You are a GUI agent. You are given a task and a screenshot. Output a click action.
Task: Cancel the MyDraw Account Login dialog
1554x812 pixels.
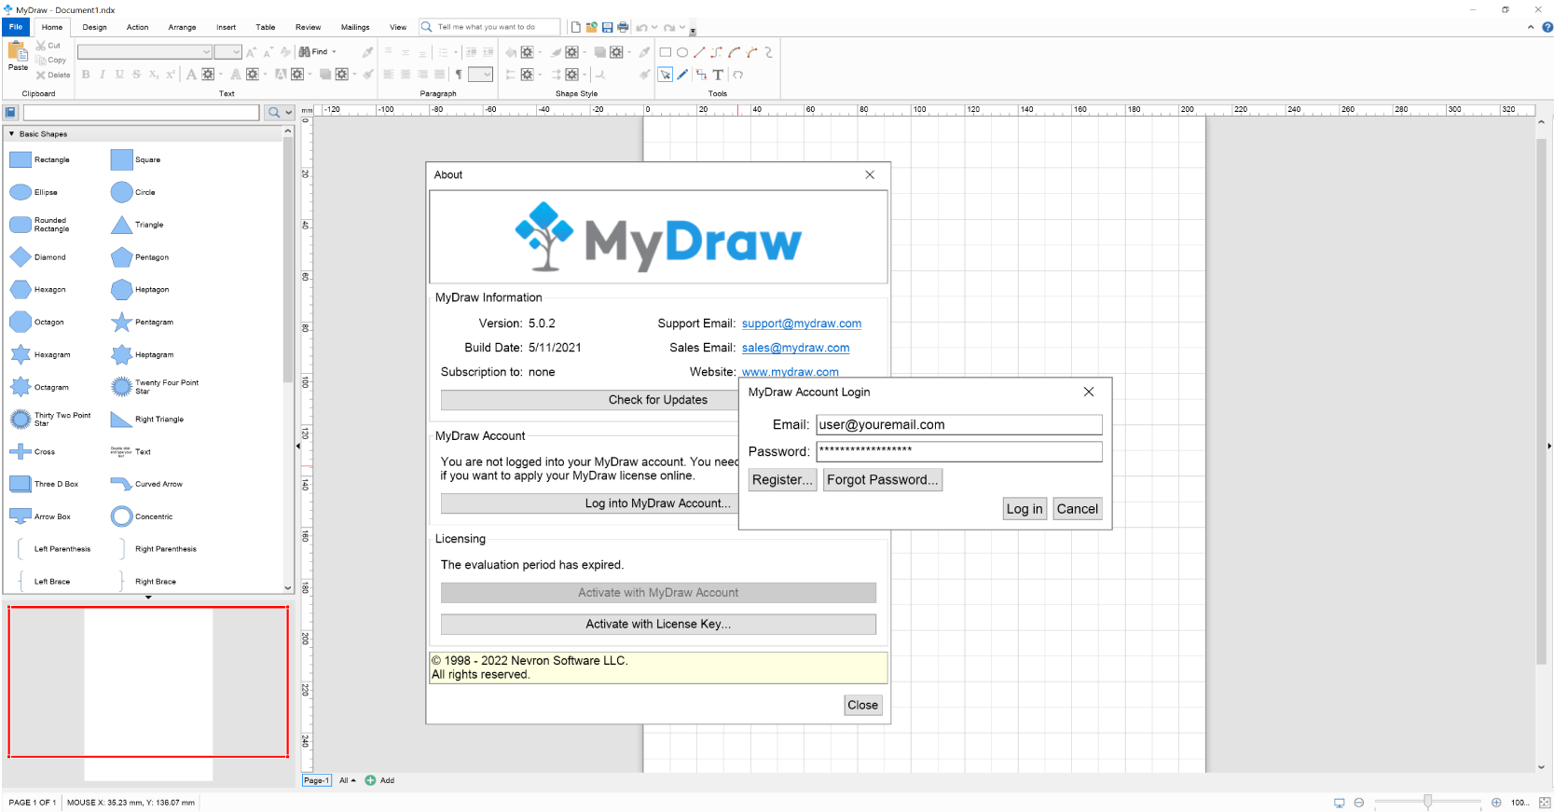(x=1078, y=509)
